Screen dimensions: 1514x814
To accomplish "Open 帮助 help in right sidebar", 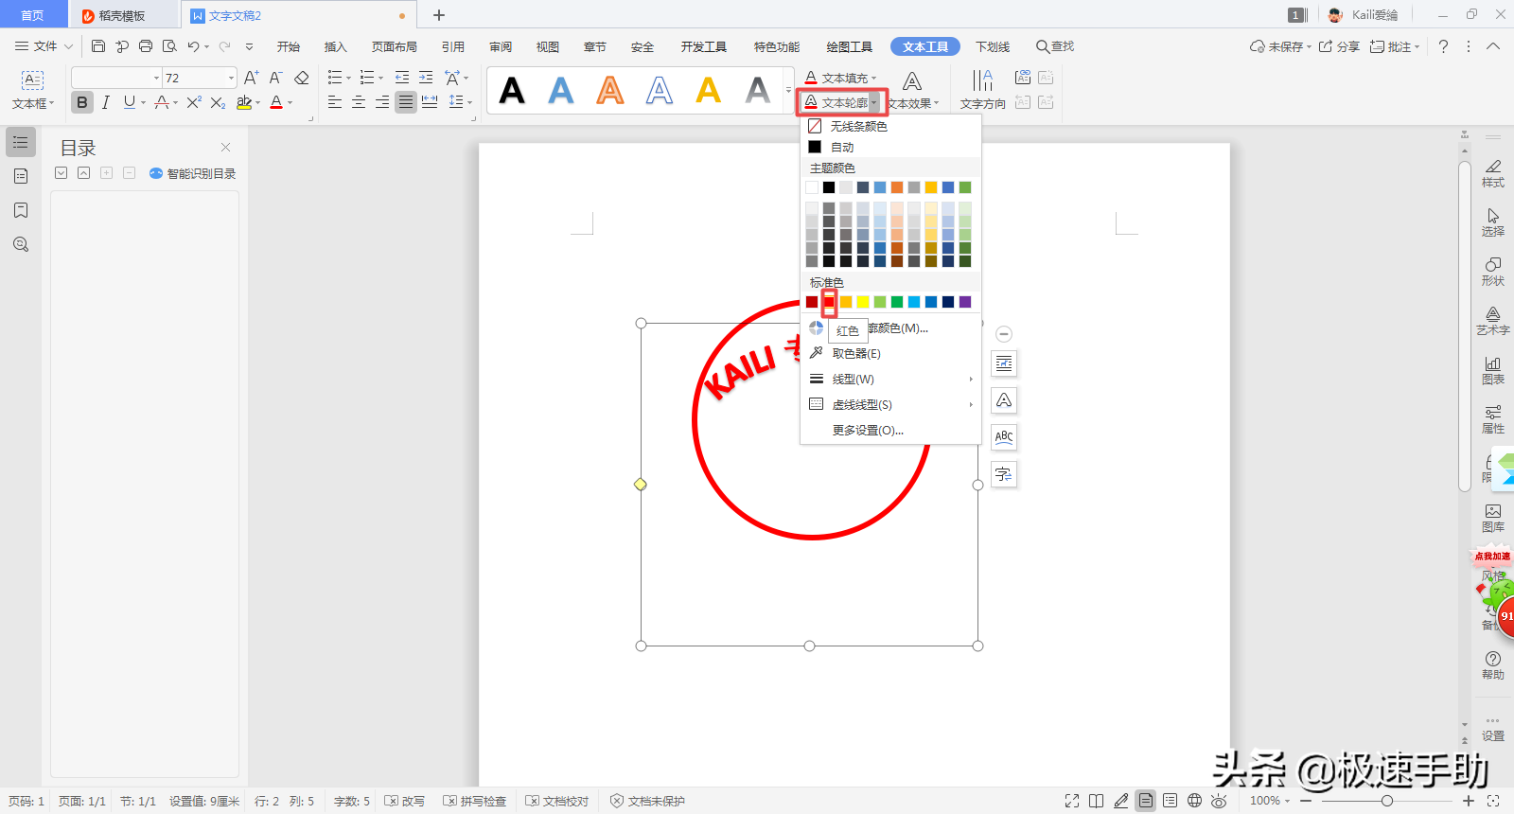I will (x=1493, y=665).
